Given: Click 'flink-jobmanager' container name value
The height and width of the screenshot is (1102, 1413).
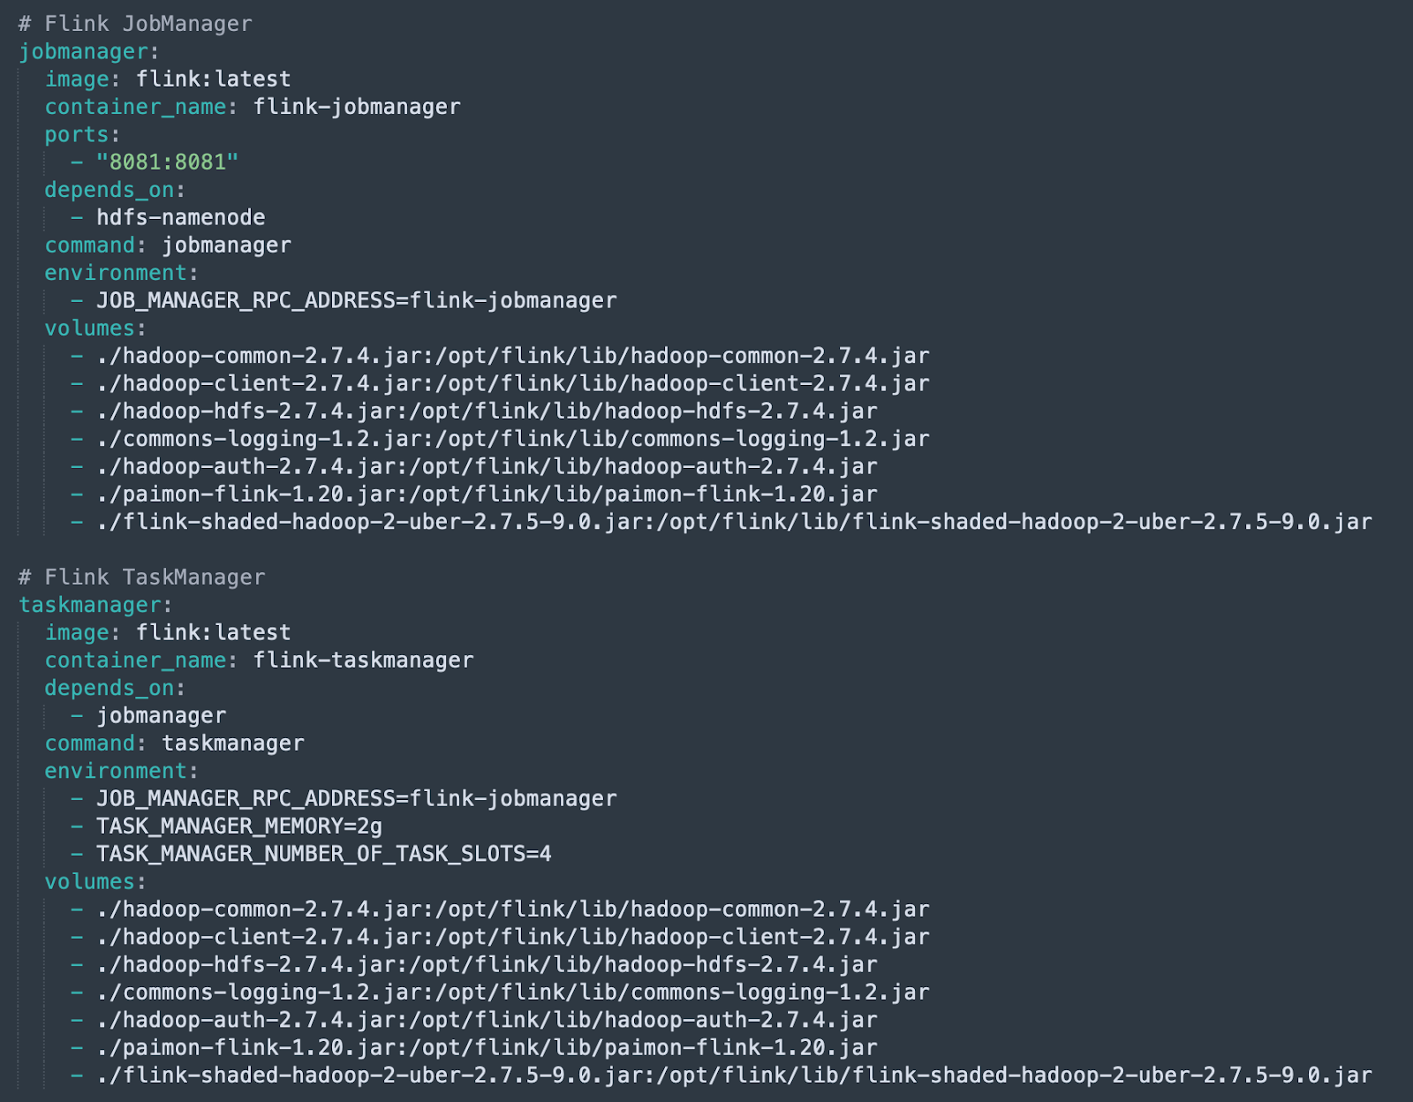Looking at the screenshot, I should [x=357, y=107].
